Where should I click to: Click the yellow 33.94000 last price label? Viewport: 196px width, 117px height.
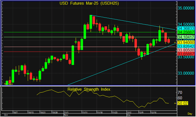(x=186, y=42)
